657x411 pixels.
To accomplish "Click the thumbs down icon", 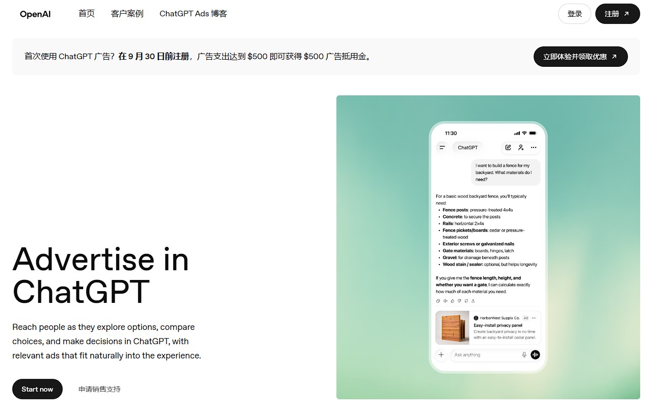I will (459, 301).
